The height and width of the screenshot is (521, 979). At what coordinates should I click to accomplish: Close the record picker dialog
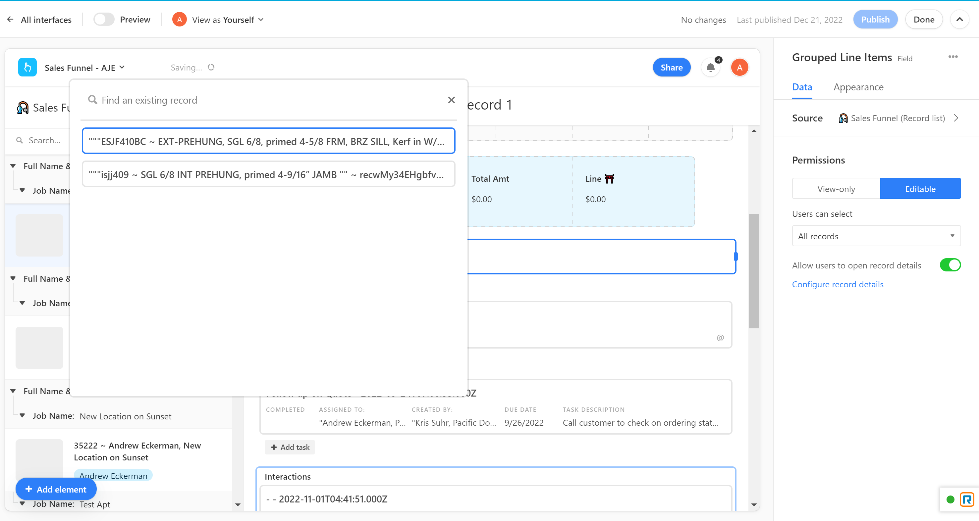point(451,100)
